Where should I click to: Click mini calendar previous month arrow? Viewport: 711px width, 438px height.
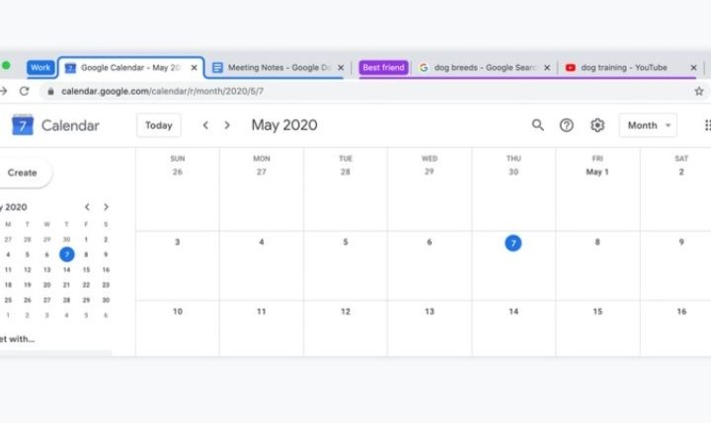tap(87, 207)
